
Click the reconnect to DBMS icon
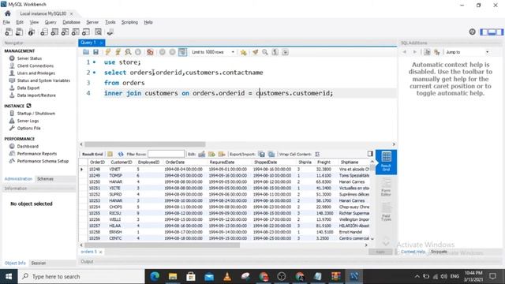pyautogui.click(x=110, y=32)
